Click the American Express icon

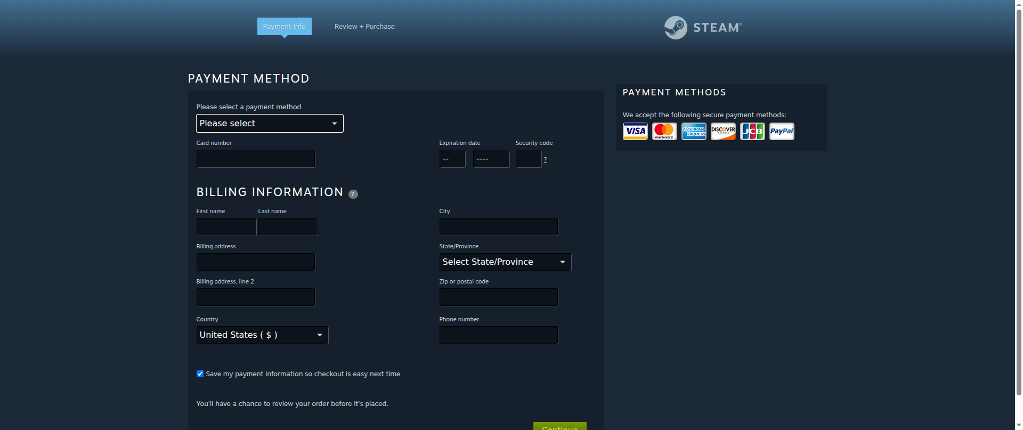click(x=694, y=131)
